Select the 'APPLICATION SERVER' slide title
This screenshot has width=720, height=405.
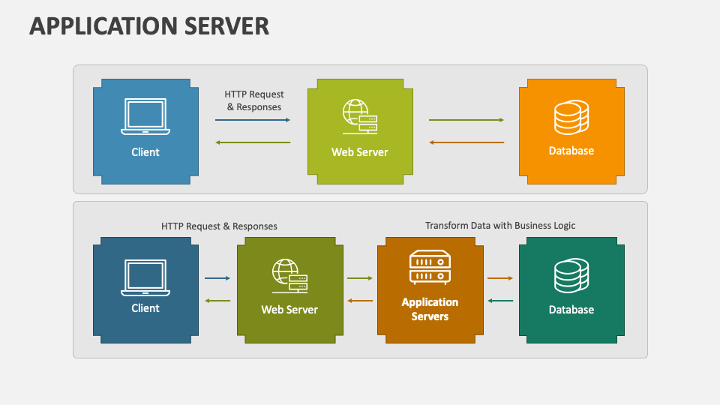149,26
